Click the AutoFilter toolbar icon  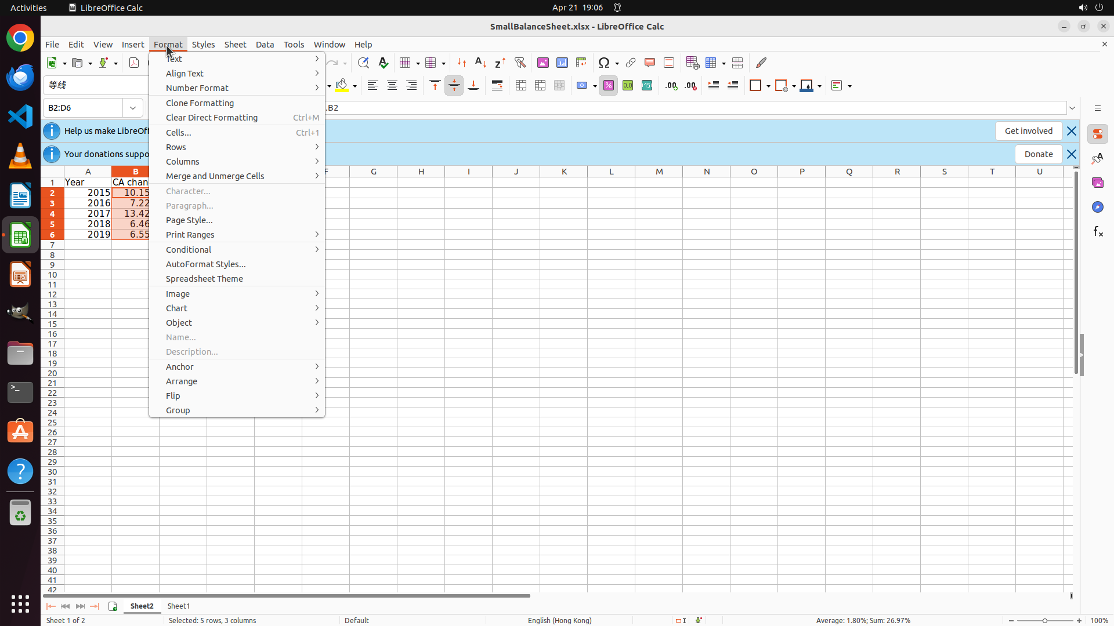(520, 63)
